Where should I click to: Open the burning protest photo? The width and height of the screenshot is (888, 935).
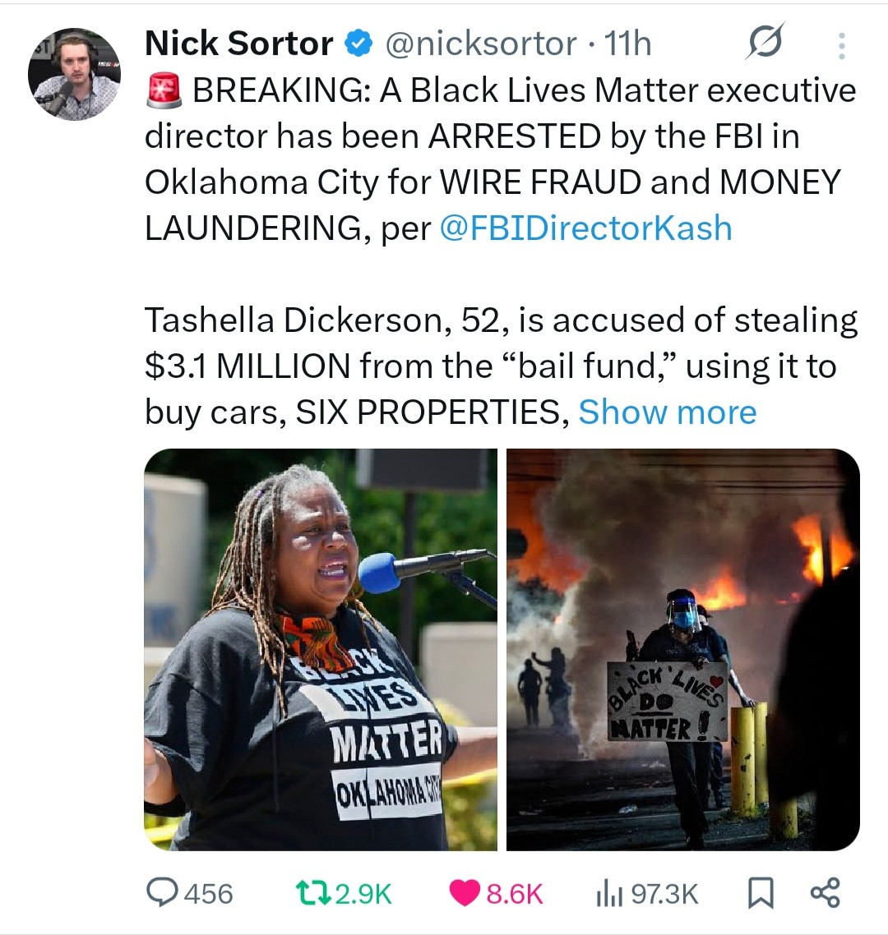pyautogui.click(x=682, y=649)
